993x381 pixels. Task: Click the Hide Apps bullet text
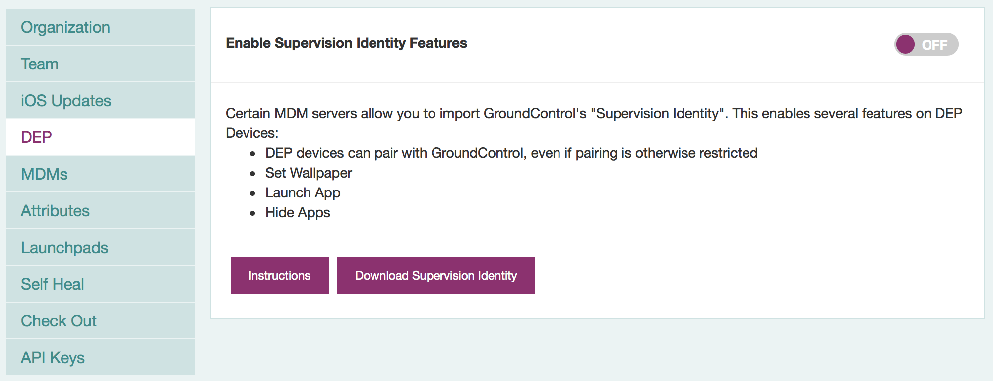coord(298,212)
